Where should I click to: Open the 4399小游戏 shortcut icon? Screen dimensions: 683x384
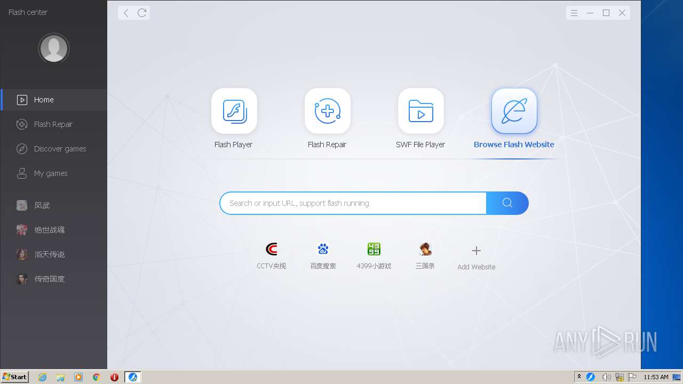point(374,249)
